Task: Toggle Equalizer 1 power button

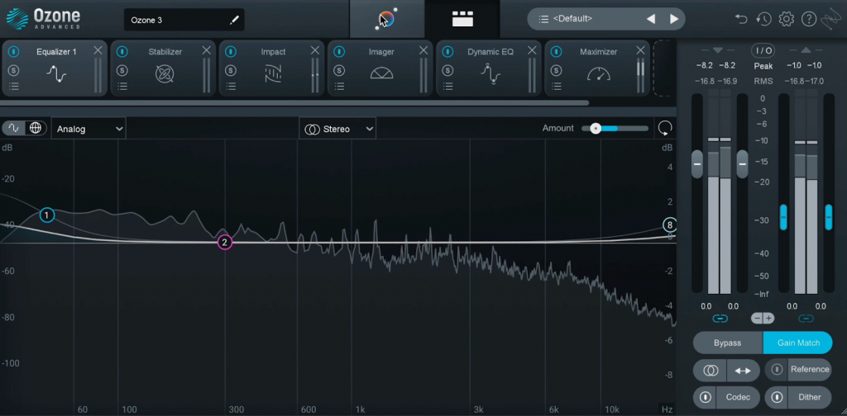Action: pos(14,52)
